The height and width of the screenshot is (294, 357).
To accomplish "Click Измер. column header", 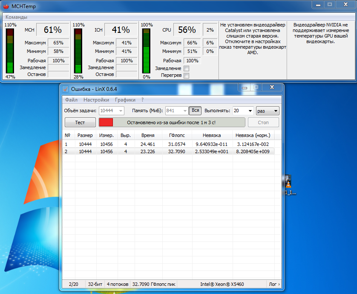I will point(107,135).
